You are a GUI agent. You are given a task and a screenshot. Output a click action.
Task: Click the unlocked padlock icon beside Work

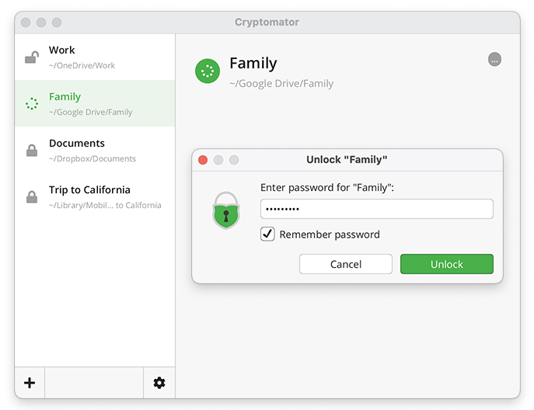(x=32, y=57)
